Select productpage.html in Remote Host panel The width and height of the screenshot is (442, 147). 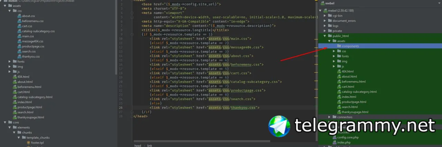click(x=354, y=102)
